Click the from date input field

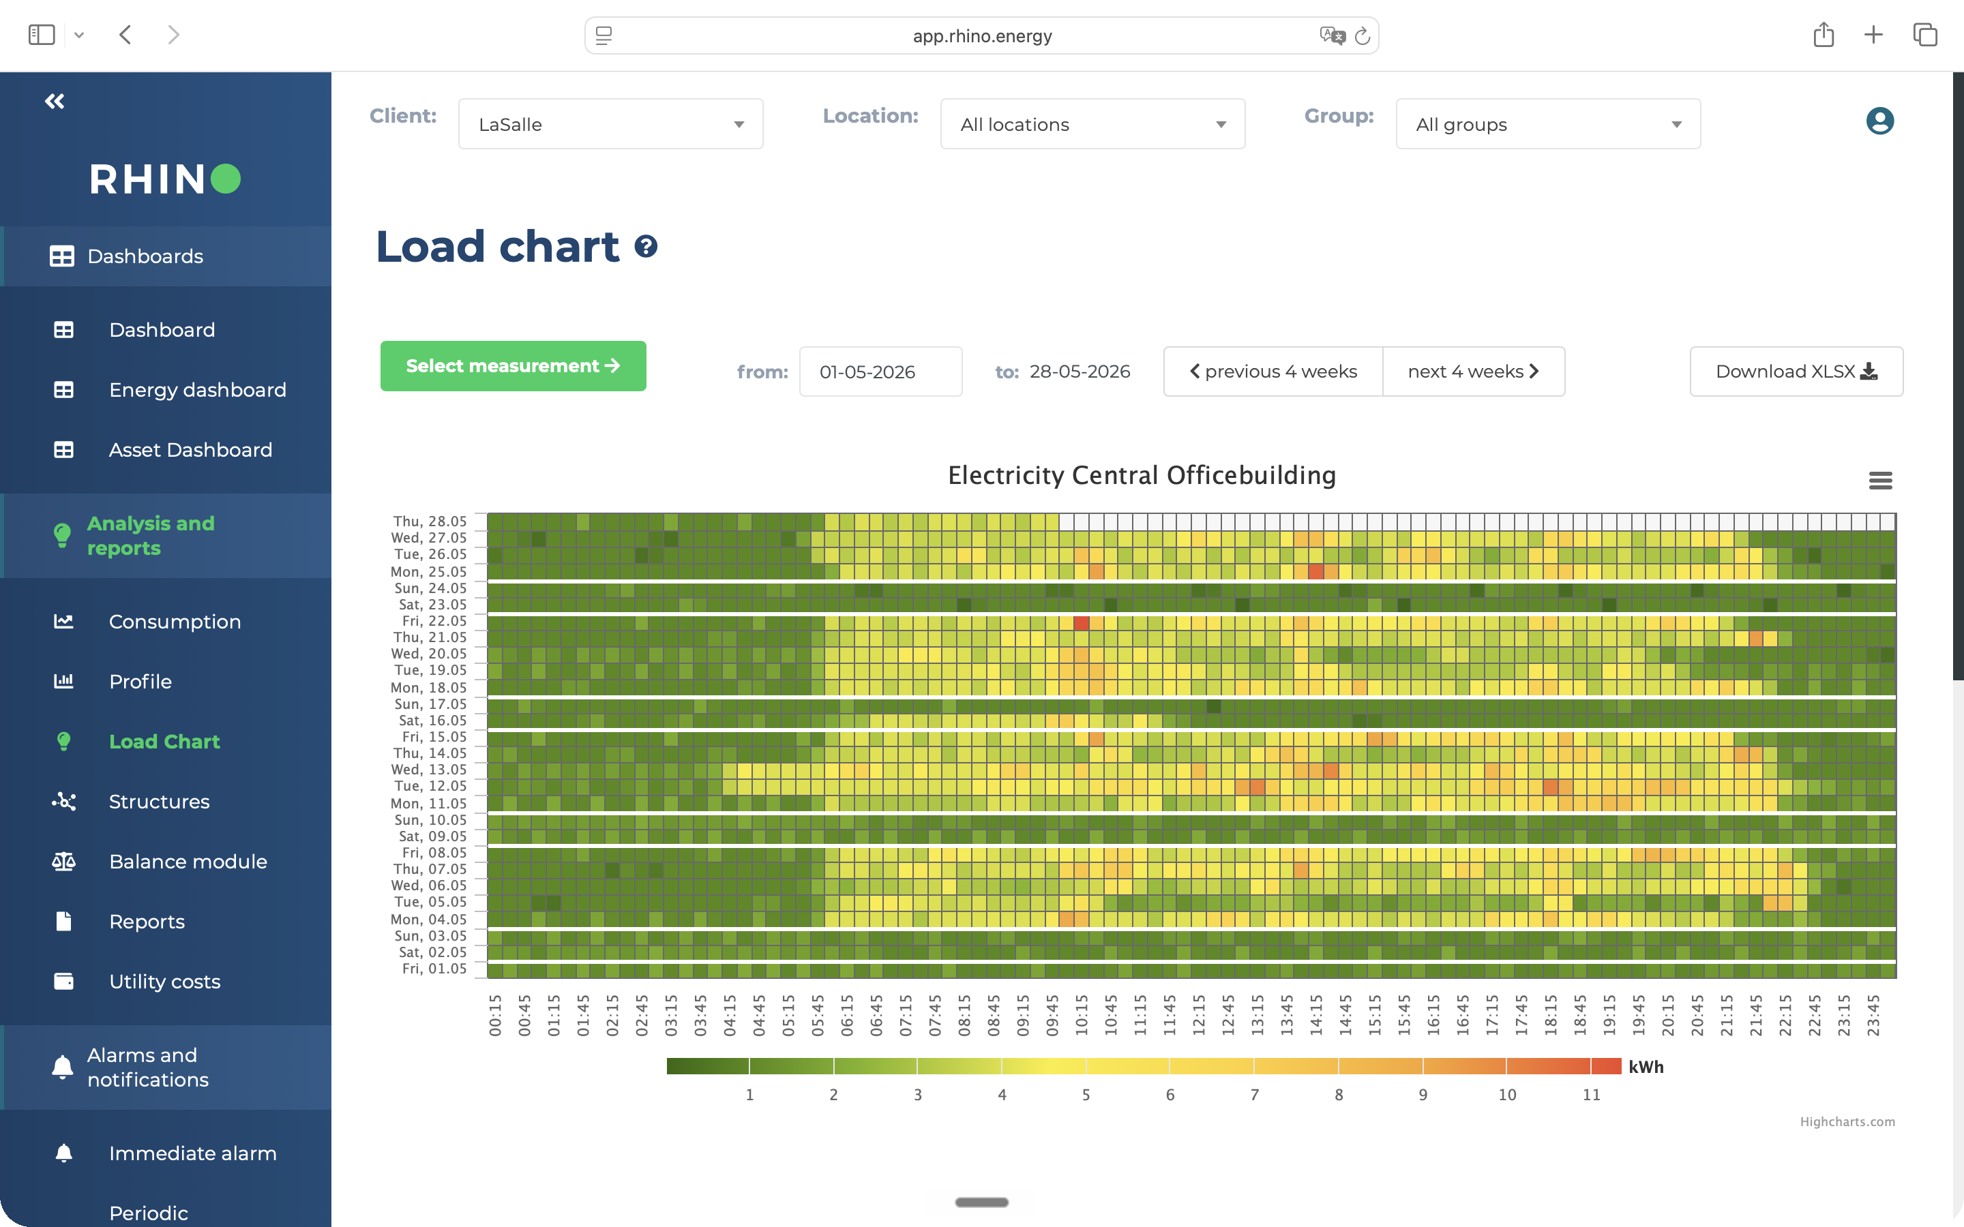tap(880, 372)
